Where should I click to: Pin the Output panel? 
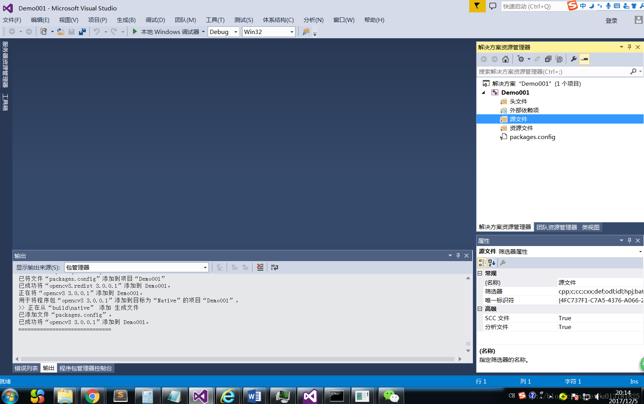(x=458, y=256)
